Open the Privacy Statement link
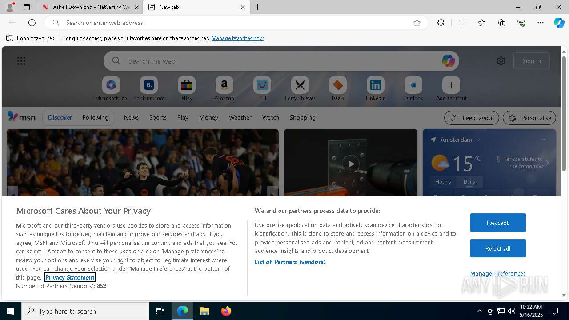Image resolution: width=569 pixels, height=320 pixels. (x=70, y=277)
